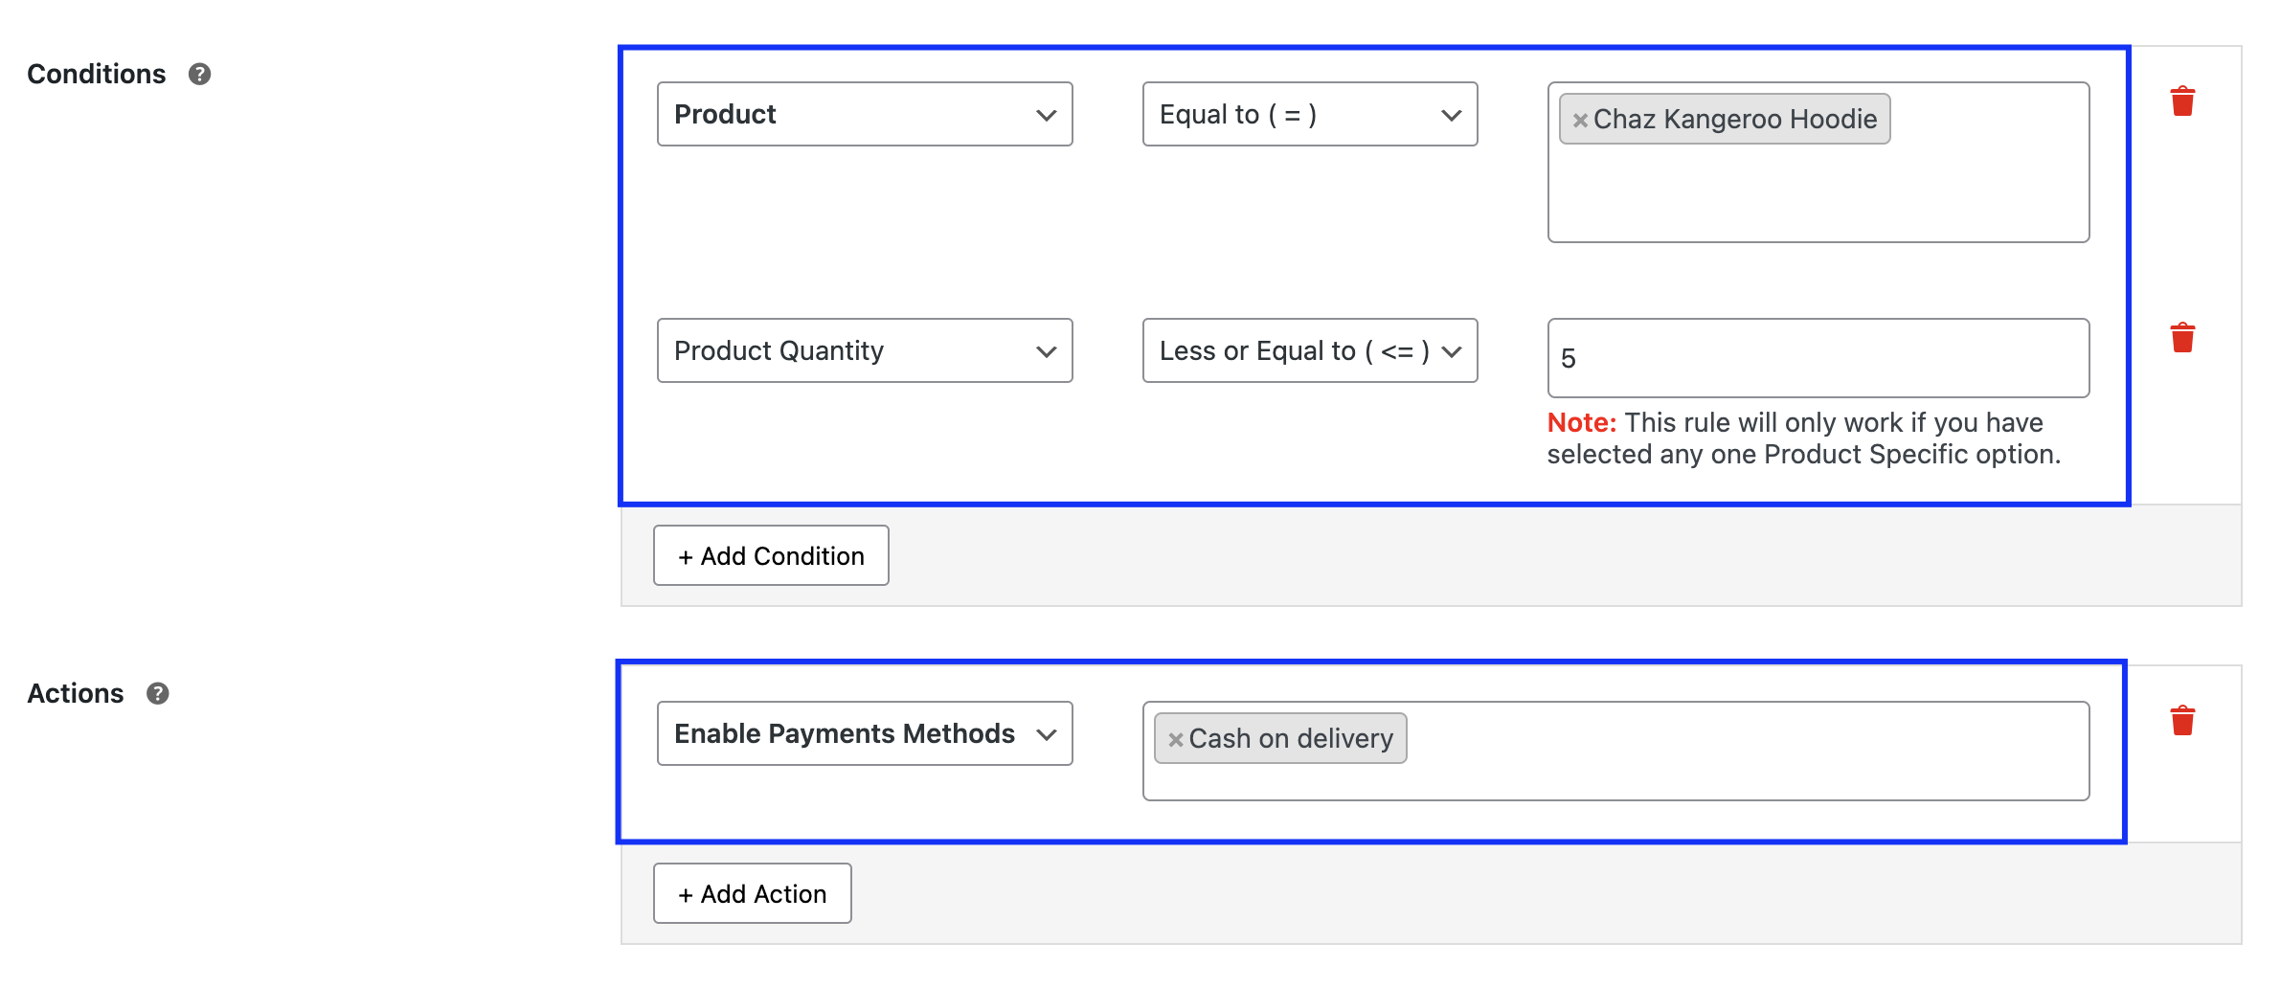2281x988 pixels.
Task: Click the + Add Action button
Action: pos(752,893)
